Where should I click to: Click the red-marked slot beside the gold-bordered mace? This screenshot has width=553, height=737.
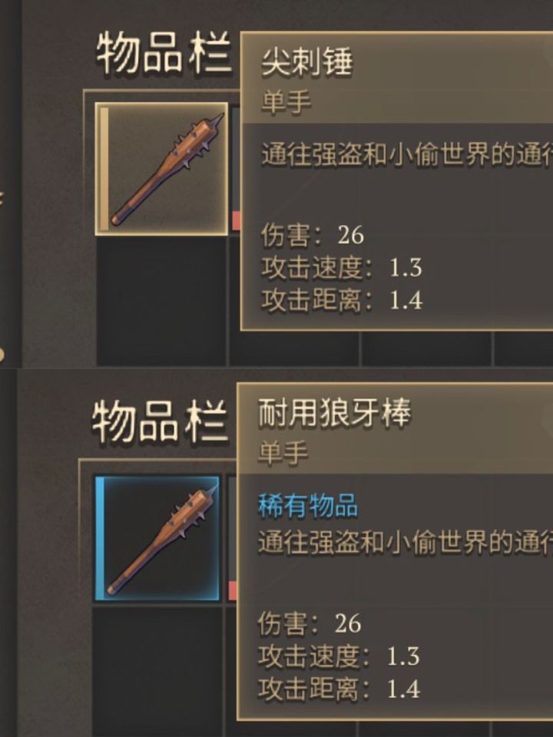tap(235, 168)
